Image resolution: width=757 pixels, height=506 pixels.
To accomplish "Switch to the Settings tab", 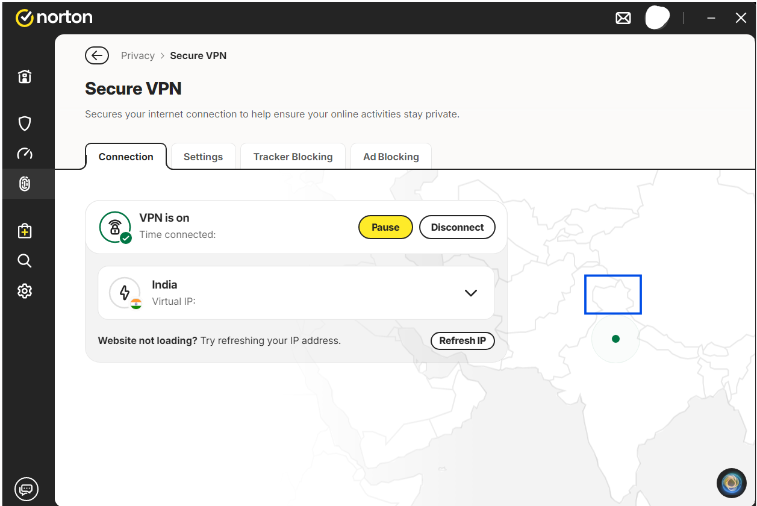I will pos(203,157).
